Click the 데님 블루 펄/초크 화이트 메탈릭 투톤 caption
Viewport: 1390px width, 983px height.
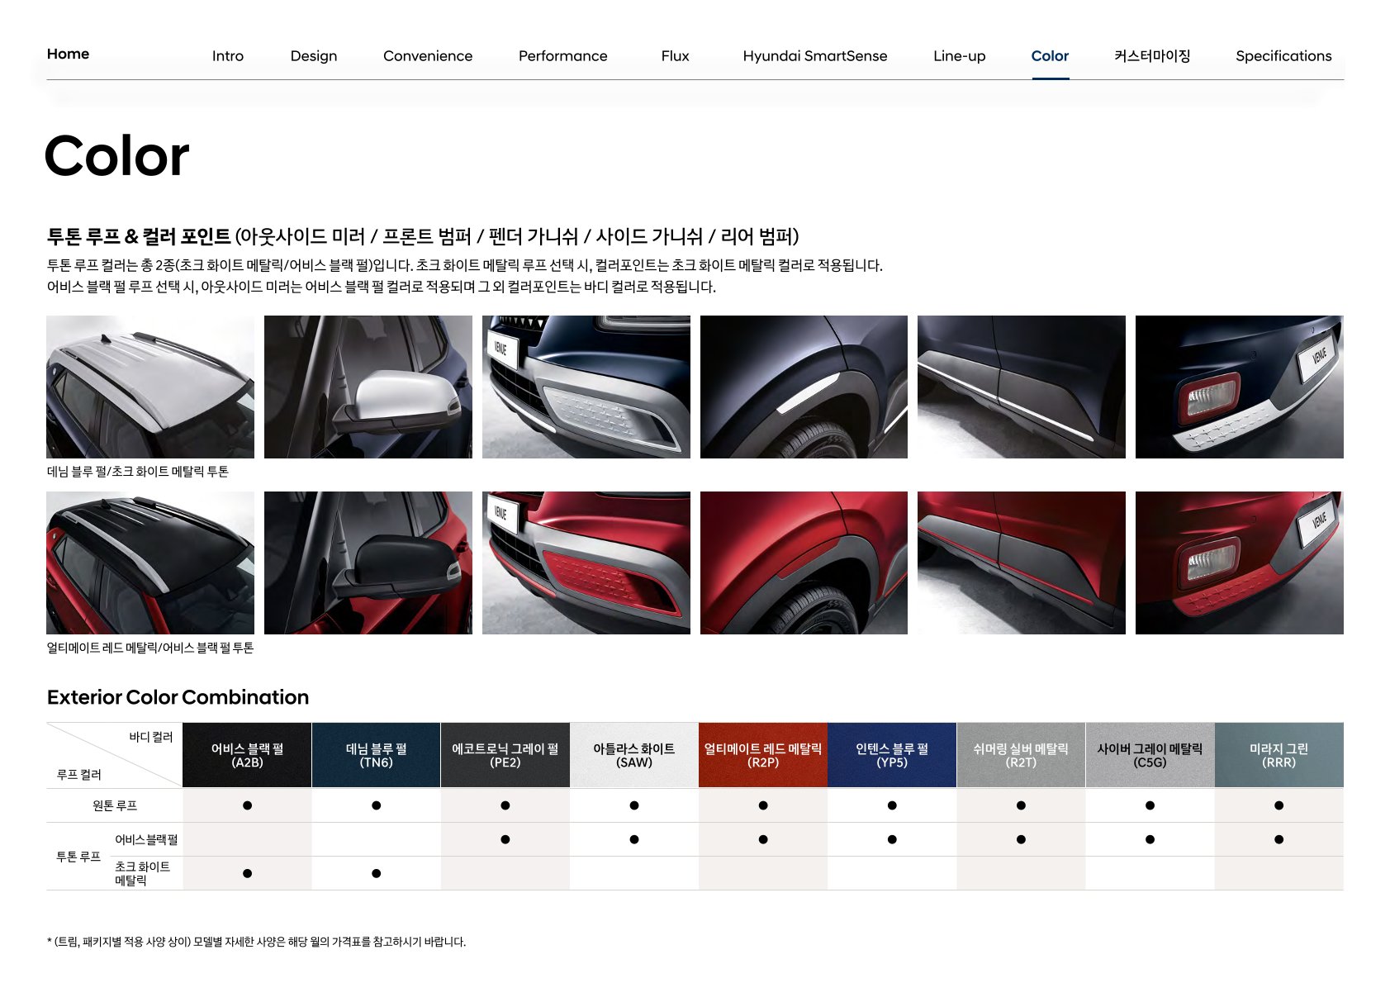(x=138, y=472)
